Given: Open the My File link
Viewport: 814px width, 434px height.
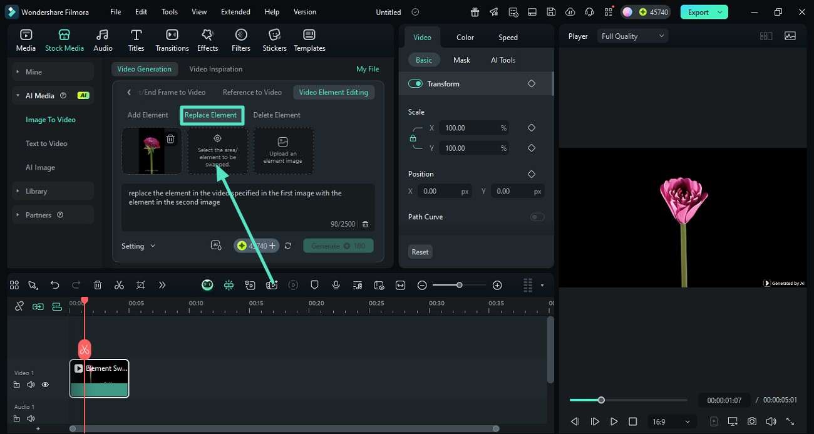Looking at the screenshot, I should pos(368,69).
